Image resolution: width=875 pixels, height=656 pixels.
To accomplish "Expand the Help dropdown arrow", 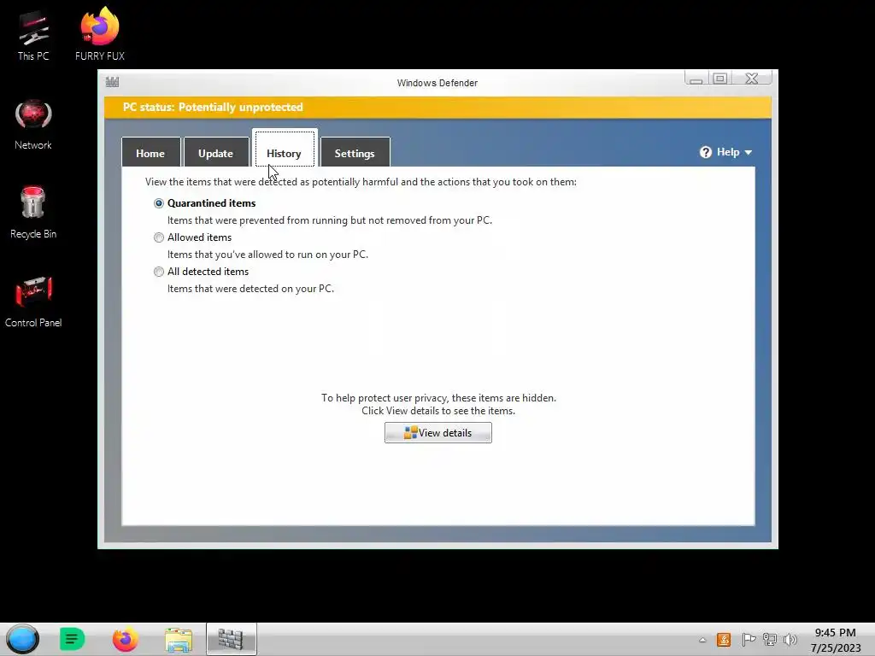I will click(x=749, y=152).
